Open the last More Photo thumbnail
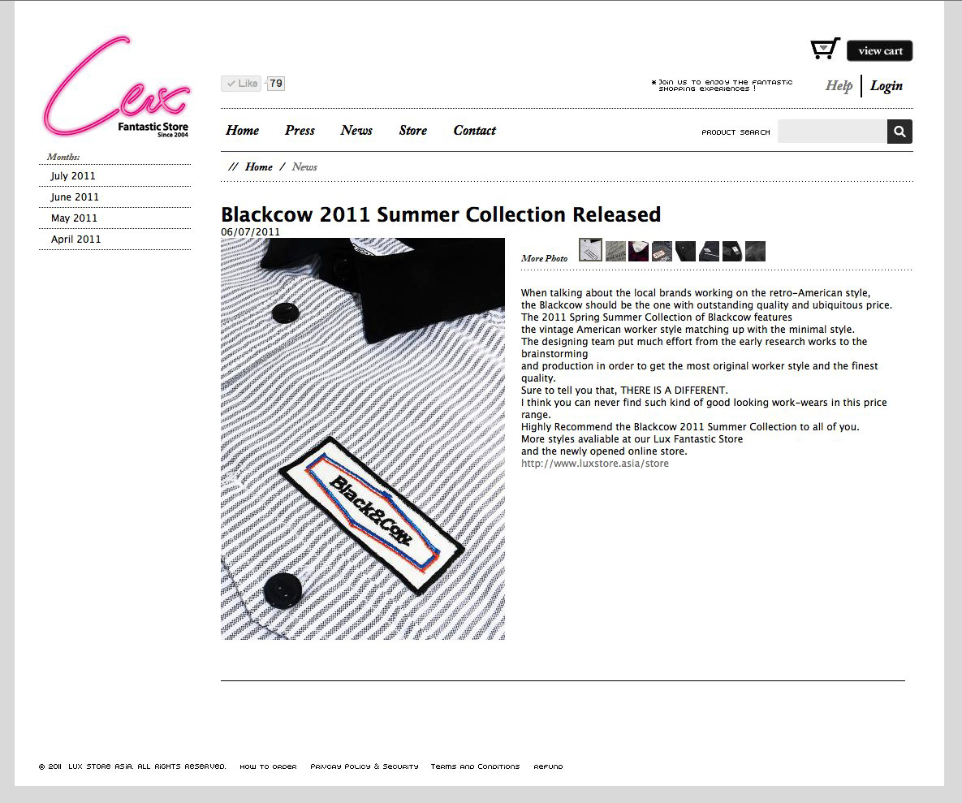The height and width of the screenshot is (803, 962). (755, 252)
